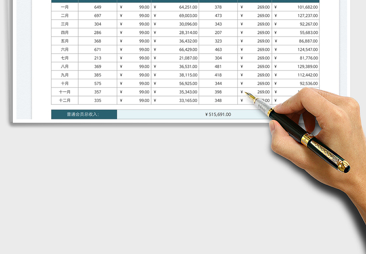Select the 124,547.00 revenue cell

(296, 49)
